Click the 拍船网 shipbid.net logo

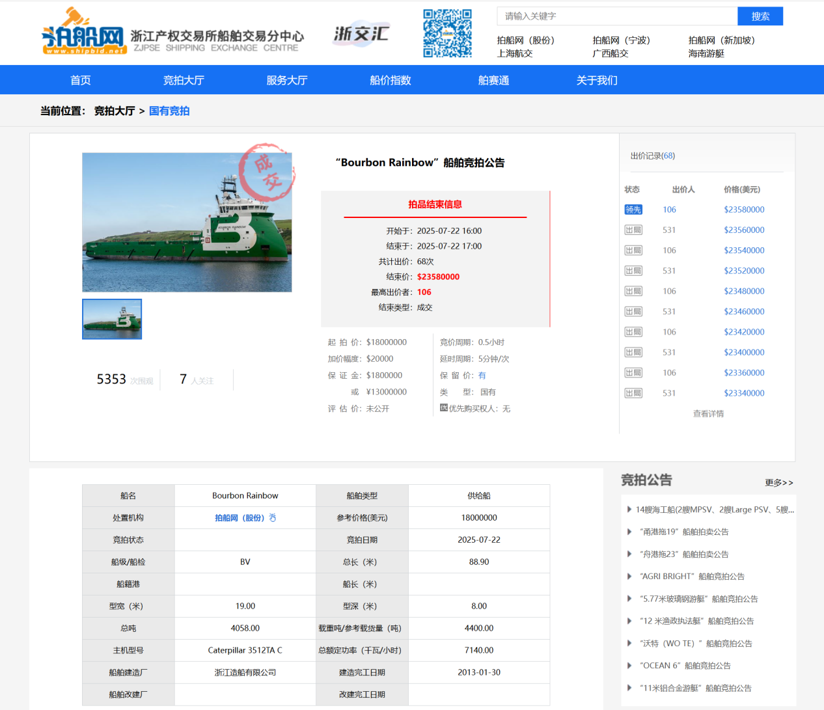tap(83, 31)
